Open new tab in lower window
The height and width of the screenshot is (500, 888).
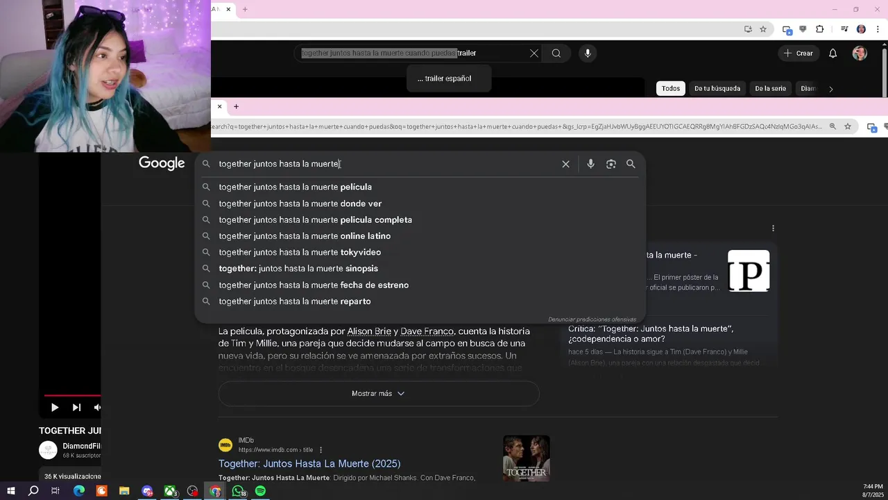pos(236,106)
